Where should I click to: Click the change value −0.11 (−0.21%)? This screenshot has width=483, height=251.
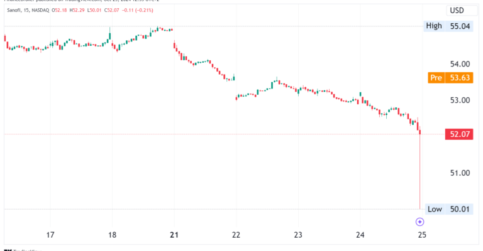137,10
